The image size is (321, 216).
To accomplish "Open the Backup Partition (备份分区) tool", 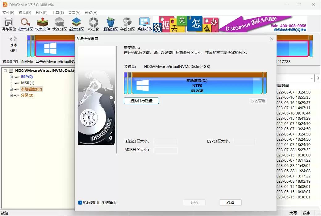I will coord(127,24).
